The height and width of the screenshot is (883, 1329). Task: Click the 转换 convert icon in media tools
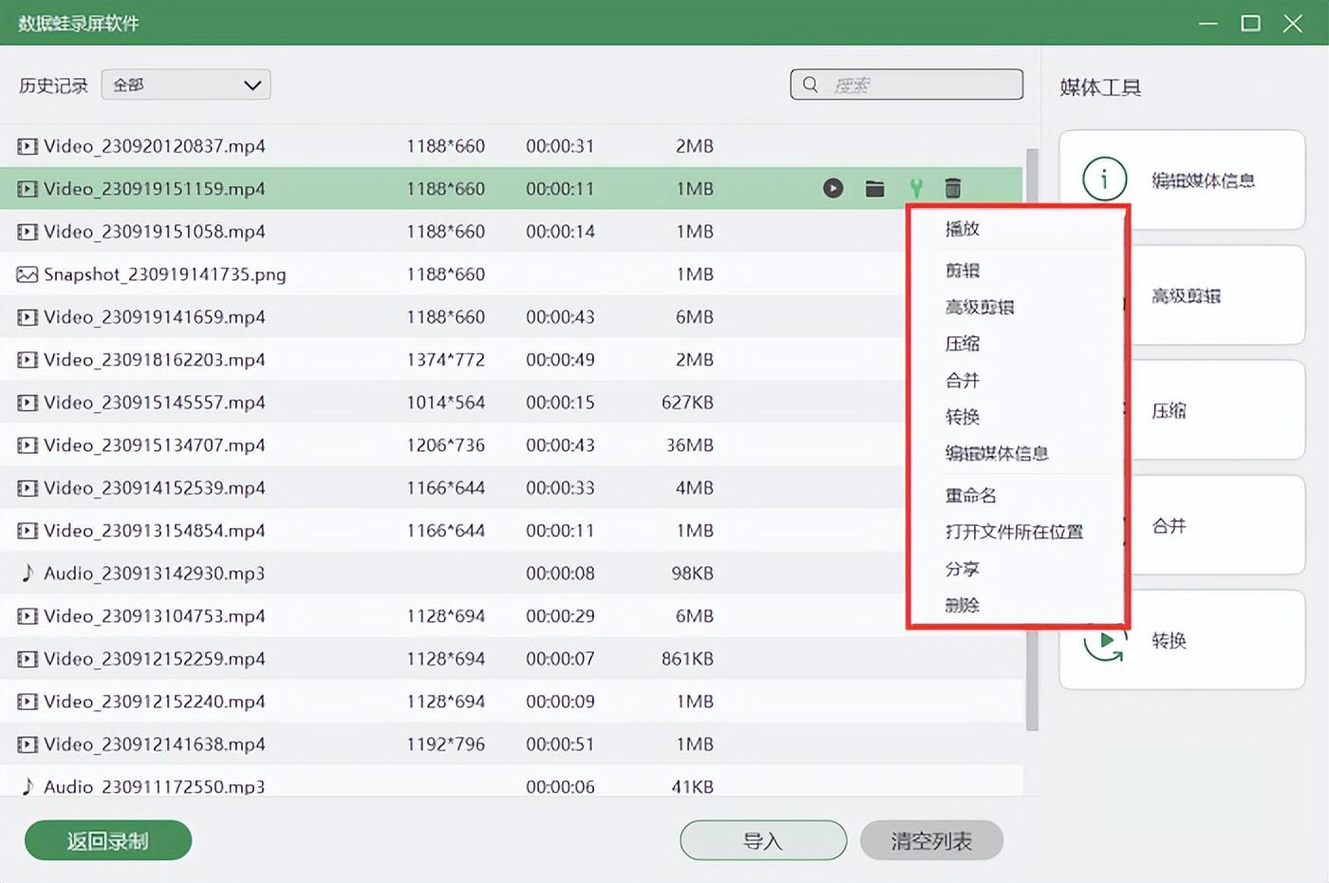1104,642
